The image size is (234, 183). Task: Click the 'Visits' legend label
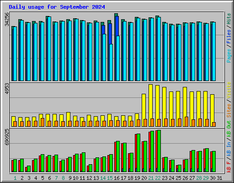click(229, 90)
